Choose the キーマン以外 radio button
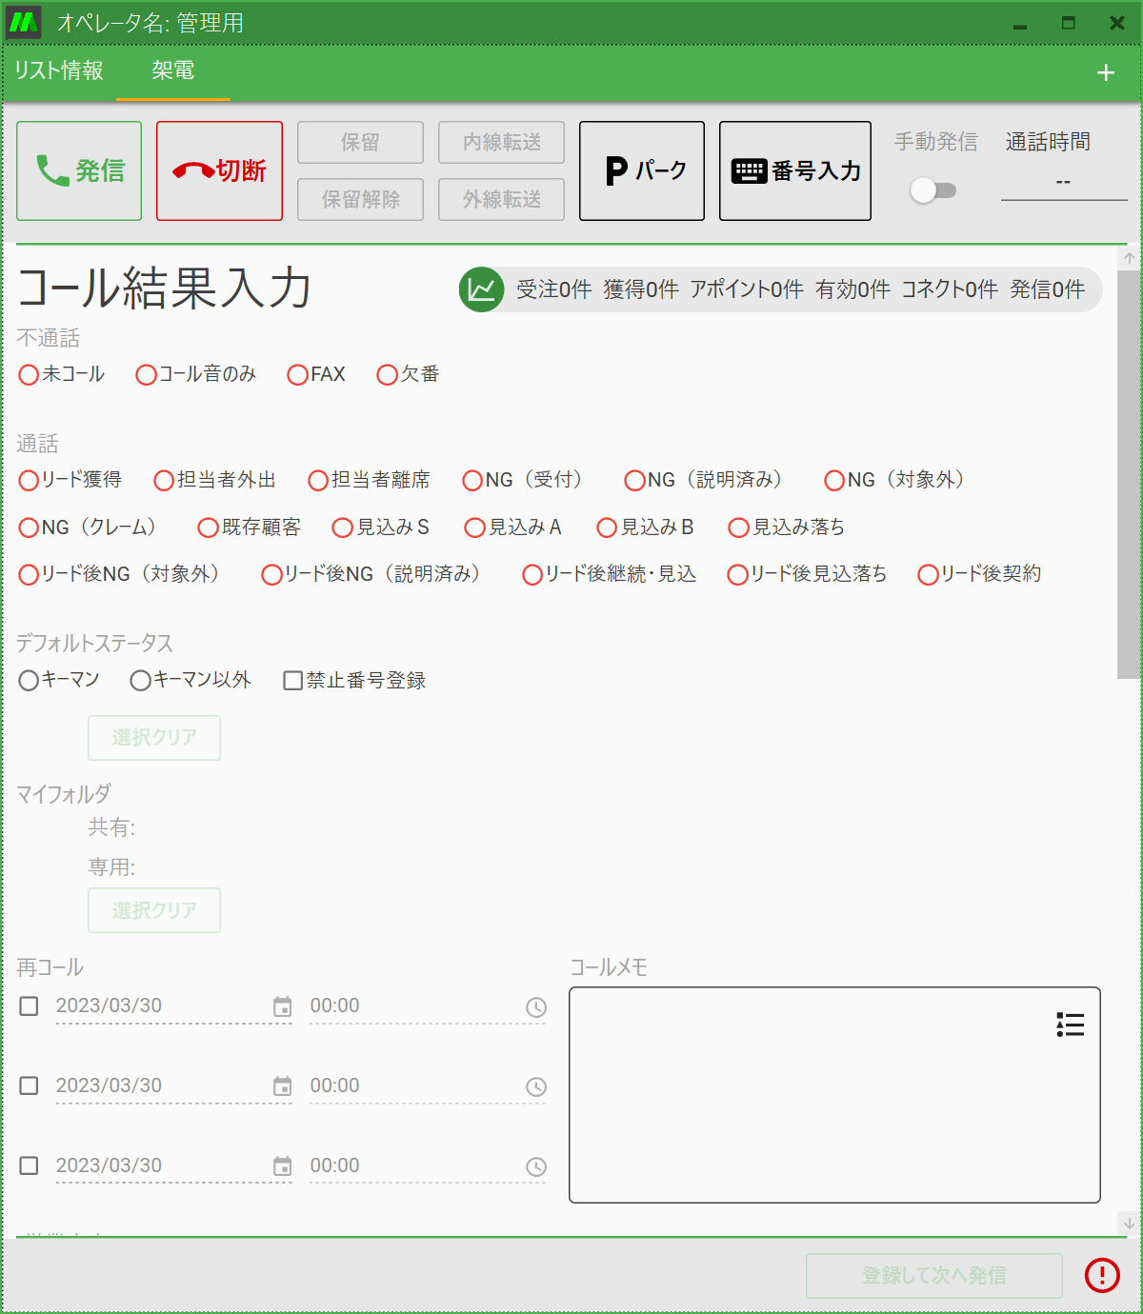Image resolution: width=1143 pixels, height=1314 pixels. 141,681
